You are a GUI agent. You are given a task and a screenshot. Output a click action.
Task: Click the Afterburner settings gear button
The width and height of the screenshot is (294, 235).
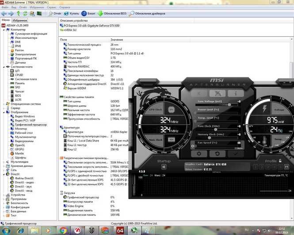click(199, 154)
